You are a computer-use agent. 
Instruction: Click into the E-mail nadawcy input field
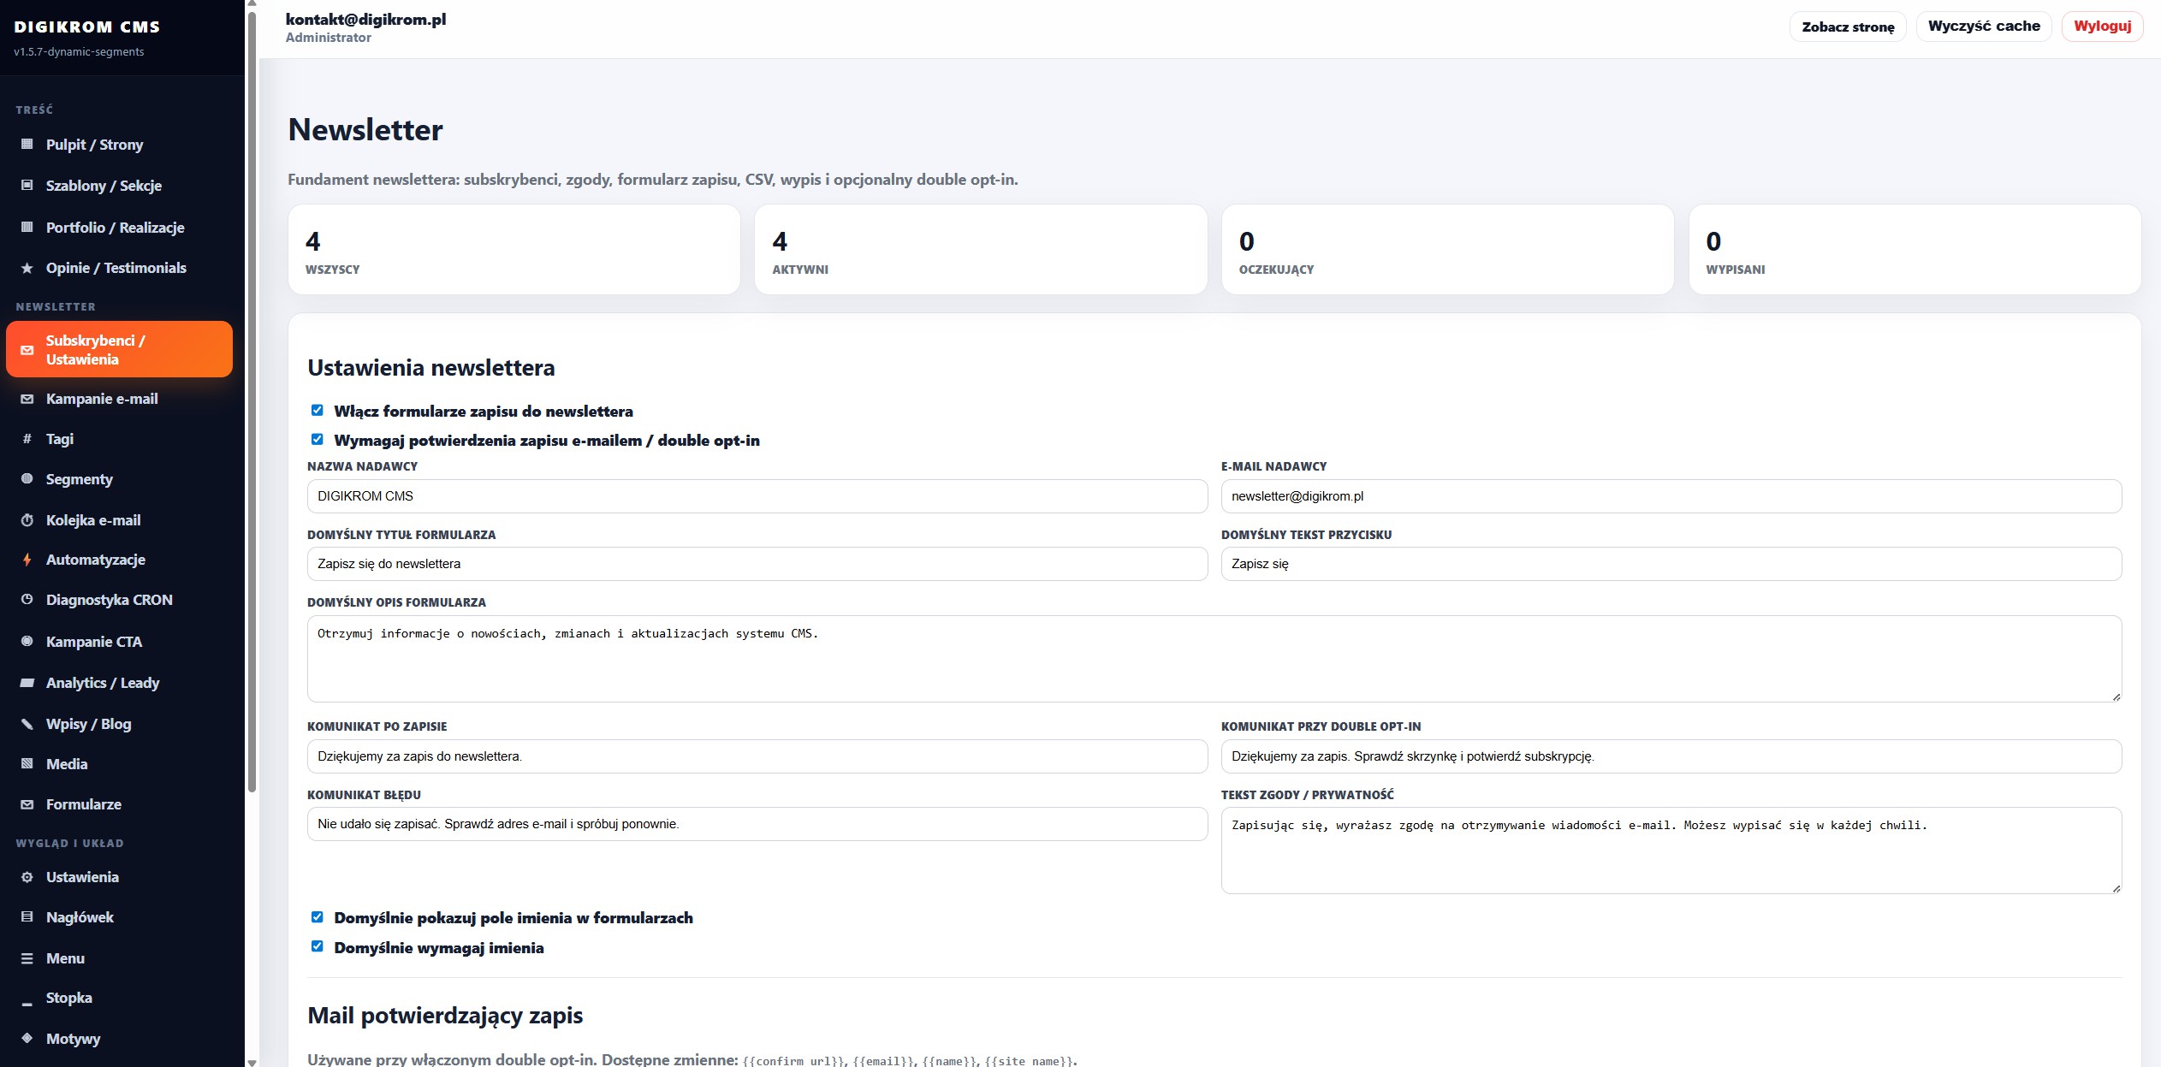(x=1671, y=496)
